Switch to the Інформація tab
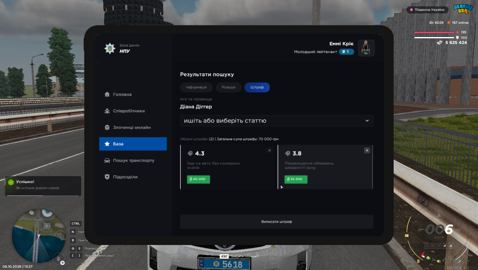This screenshot has height=270, width=478. tap(196, 87)
